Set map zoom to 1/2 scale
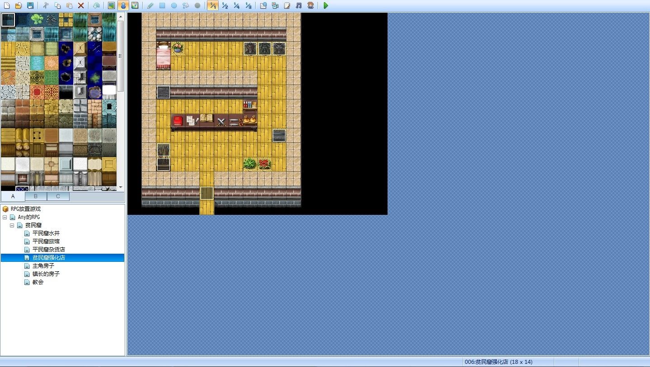 (x=224, y=5)
